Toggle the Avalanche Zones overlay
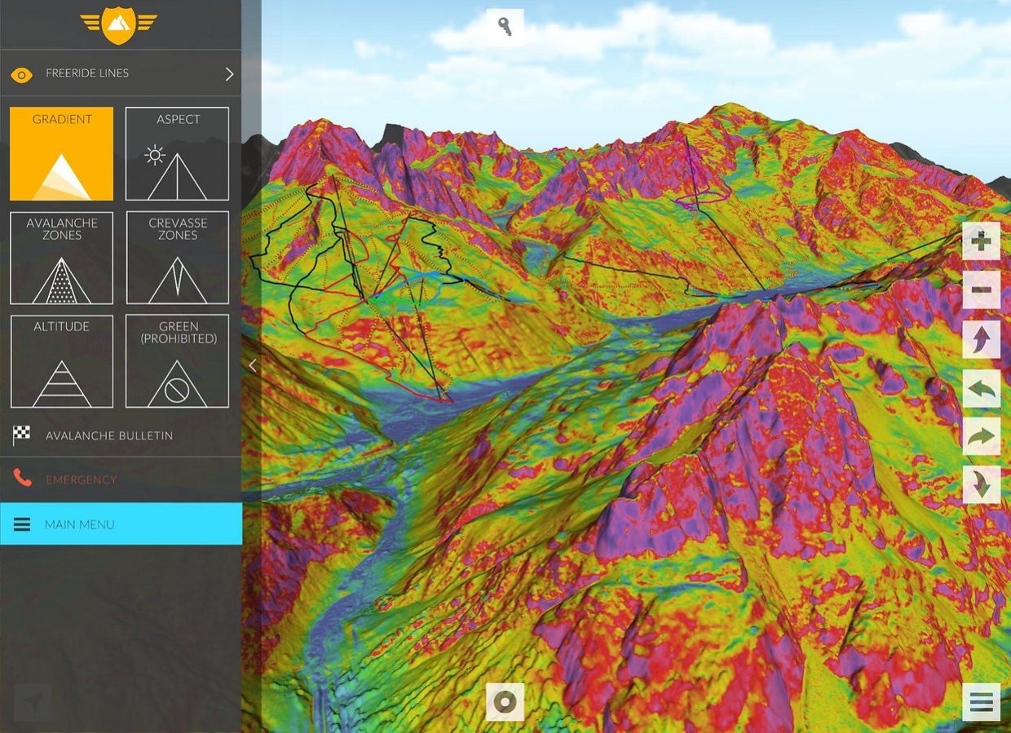Viewport: 1011px width, 733px height. point(61,257)
